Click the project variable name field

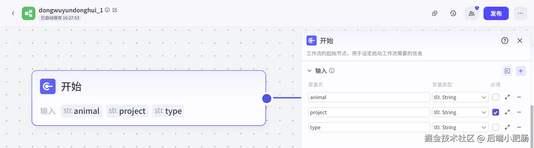pyautogui.click(x=369, y=112)
